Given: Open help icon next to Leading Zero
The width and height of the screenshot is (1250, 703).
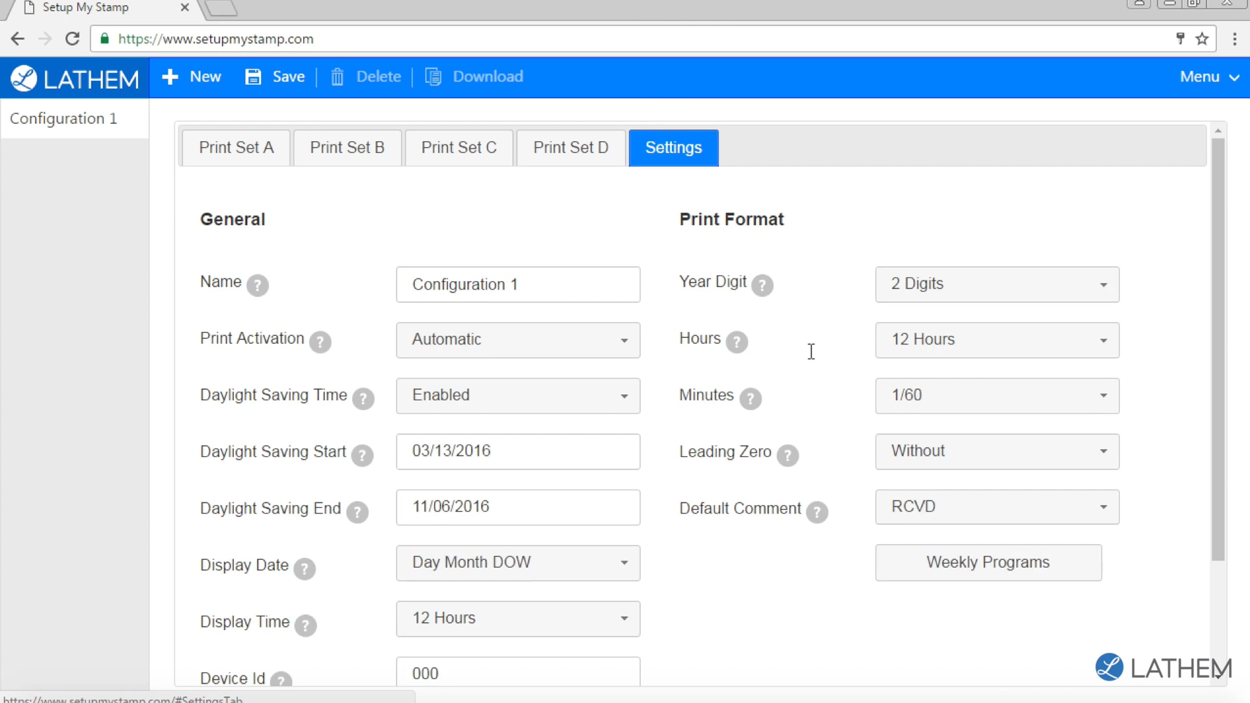Looking at the screenshot, I should [787, 455].
